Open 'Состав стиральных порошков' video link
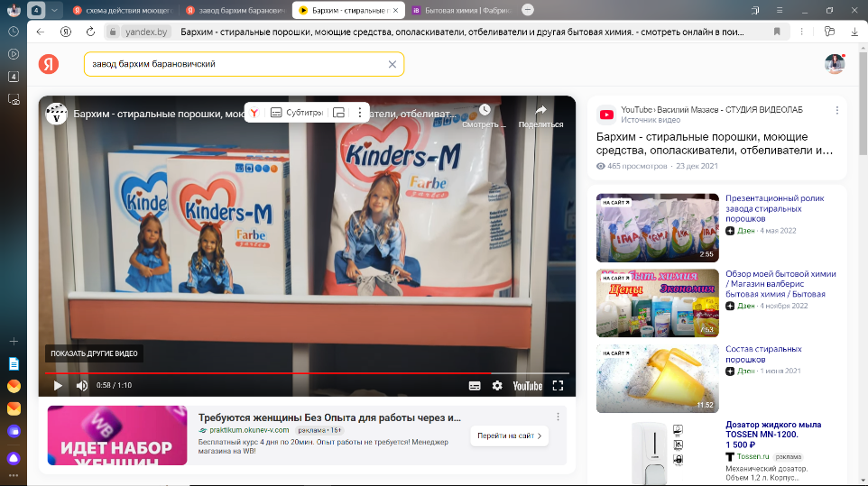The width and height of the screenshot is (868, 486). coord(763,353)
